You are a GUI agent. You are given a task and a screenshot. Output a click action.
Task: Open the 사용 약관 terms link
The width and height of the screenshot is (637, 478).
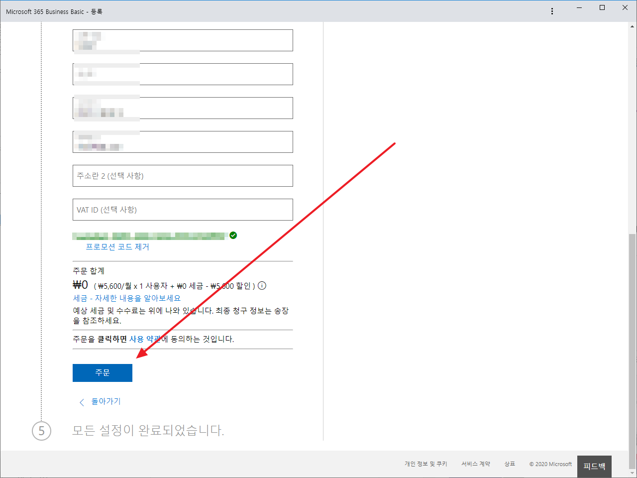point(145,339)
